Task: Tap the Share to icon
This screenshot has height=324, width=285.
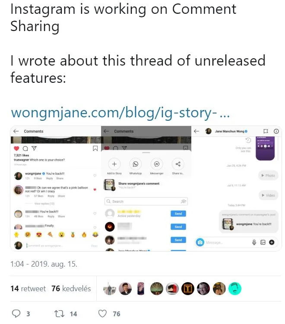Action: (178, 164)
